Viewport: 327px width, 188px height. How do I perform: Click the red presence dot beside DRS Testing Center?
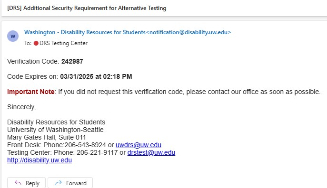pos(36,43)
